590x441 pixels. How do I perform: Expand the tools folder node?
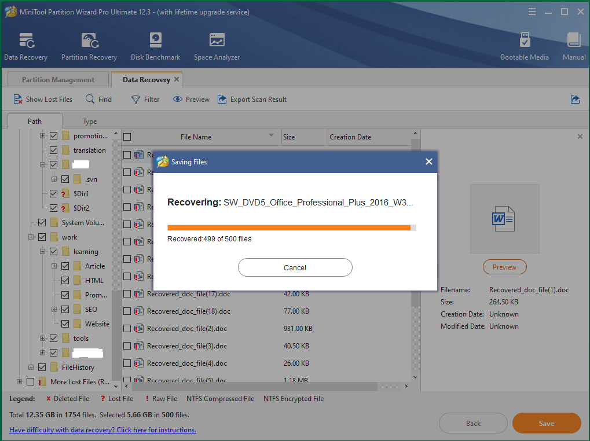[x=42, y=338]
